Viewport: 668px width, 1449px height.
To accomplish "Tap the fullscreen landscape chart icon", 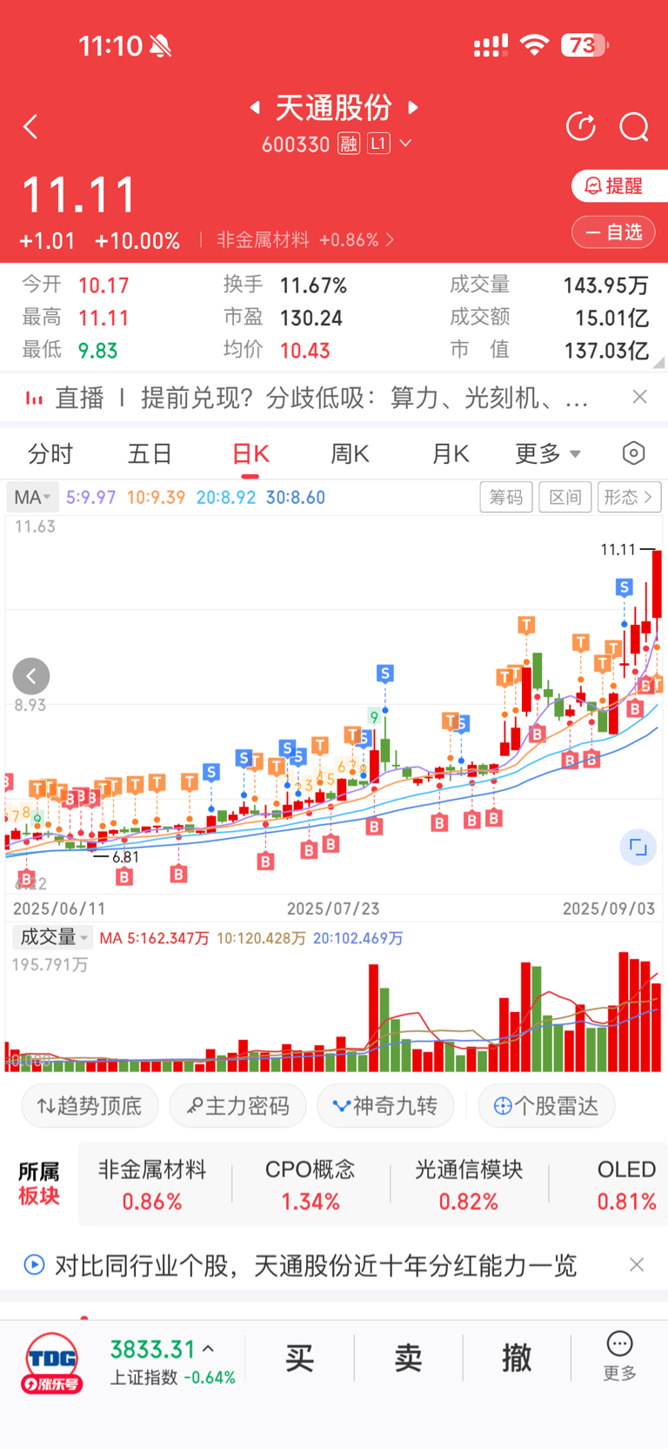I will [x=638, y=847].
